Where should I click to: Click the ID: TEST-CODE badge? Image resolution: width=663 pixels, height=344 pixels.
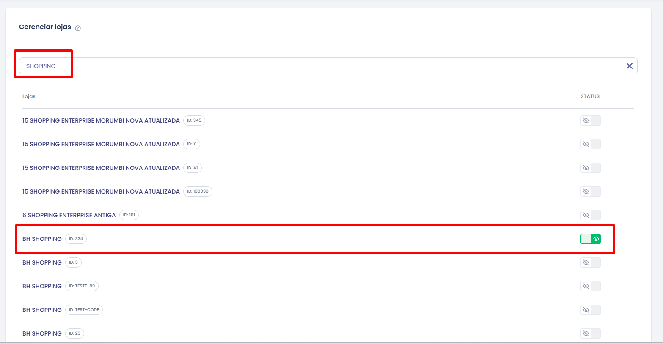84,310
